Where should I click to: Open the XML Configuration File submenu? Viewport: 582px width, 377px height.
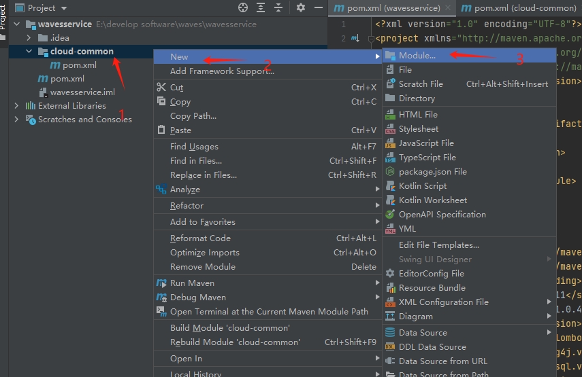(469, 302)
